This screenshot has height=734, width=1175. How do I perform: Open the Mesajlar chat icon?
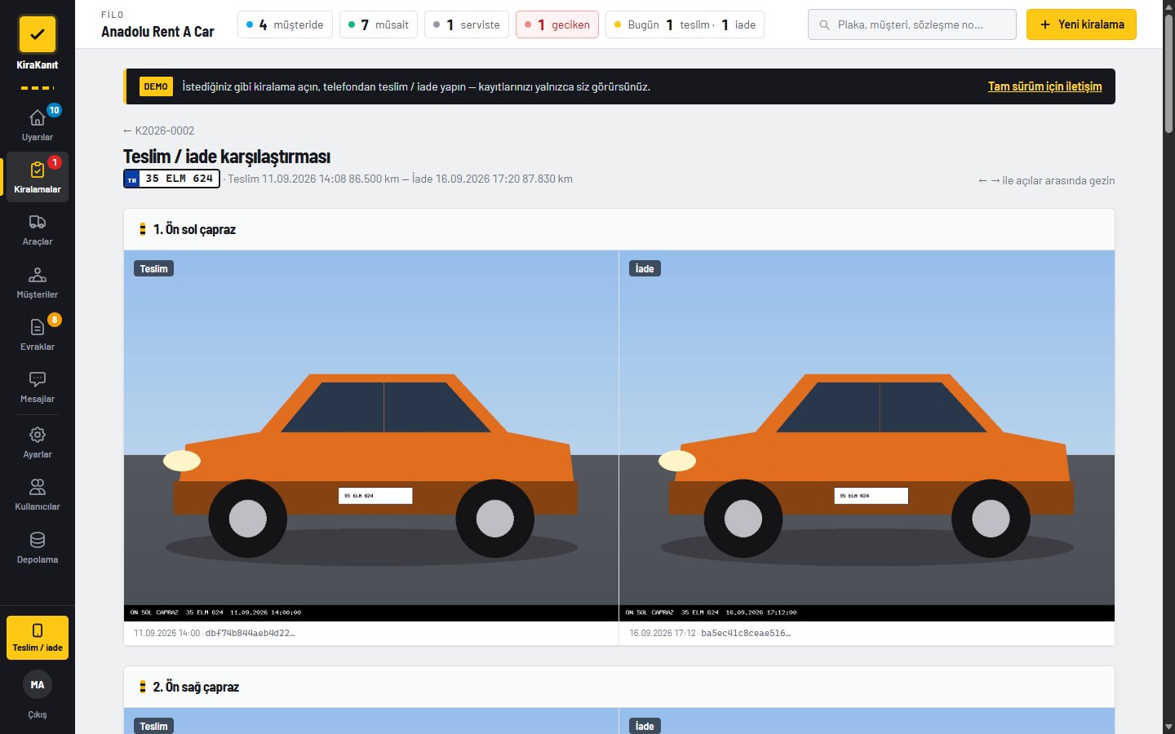coord(38,379)
